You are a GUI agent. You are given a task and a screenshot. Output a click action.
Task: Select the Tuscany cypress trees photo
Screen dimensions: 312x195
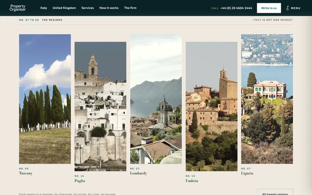tap(45, 99)
